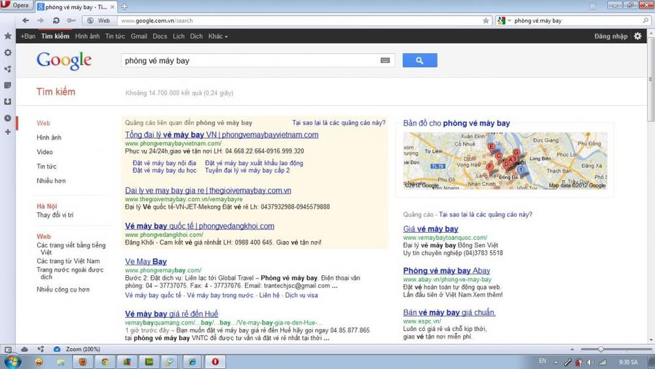Screen dimensions: 655x369
Task: Open the History clock panel in sidebar
Action: [7, 118]
